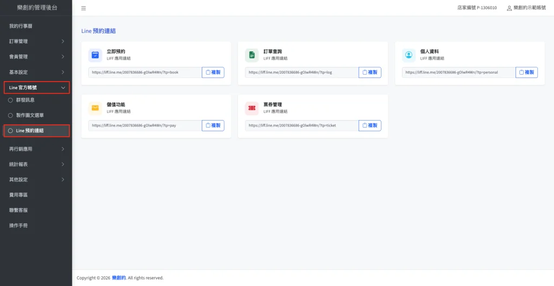Copy the 個人資料 link

(526, 72)
